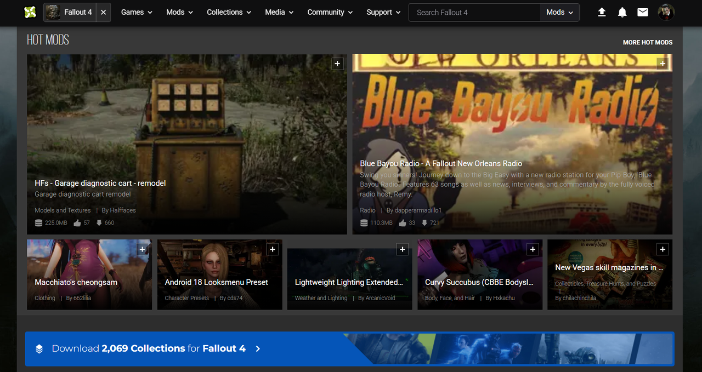Close the Fallout 4 game filter
The width and height of the screenshot is (702, 372).
coord(103,12)
